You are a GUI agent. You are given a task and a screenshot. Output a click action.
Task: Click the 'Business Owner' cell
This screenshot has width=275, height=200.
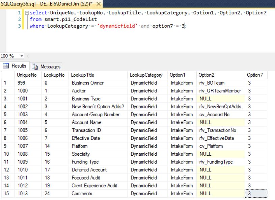(x=98, y=83)
